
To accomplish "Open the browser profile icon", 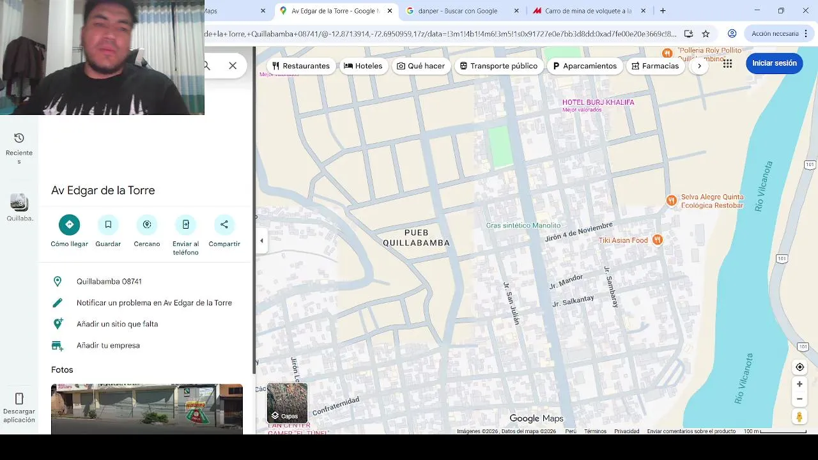I will pyautogui.click(x=732, y=34).
